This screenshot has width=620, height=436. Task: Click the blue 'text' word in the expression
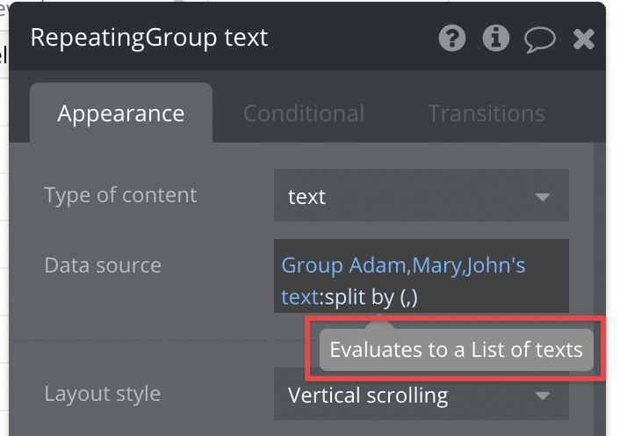[299, 297]
